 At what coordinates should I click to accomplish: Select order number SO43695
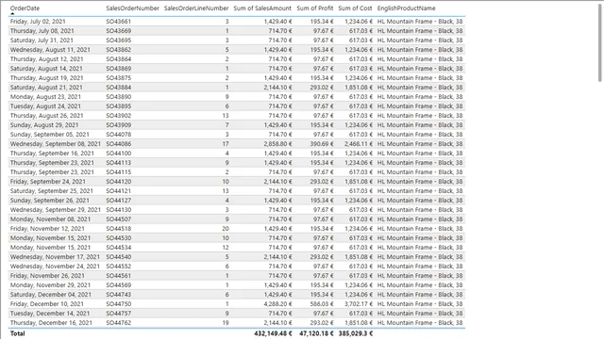119,40
